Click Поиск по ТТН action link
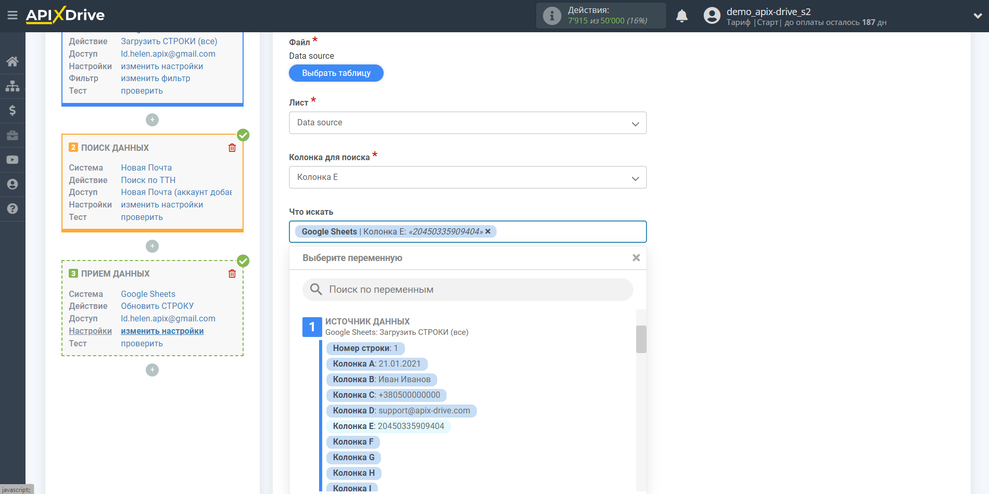The height and width of the screenshot is (494, 989). [148, 180]
